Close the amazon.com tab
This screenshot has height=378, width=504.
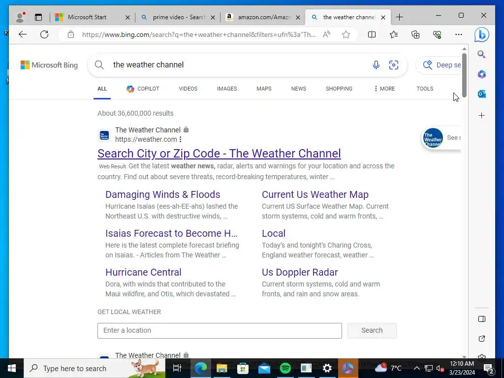pos(298,17)
